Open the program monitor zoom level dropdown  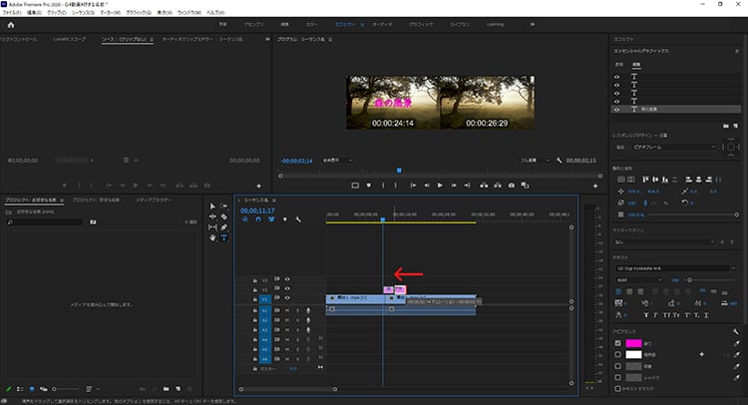coord(337,161)
